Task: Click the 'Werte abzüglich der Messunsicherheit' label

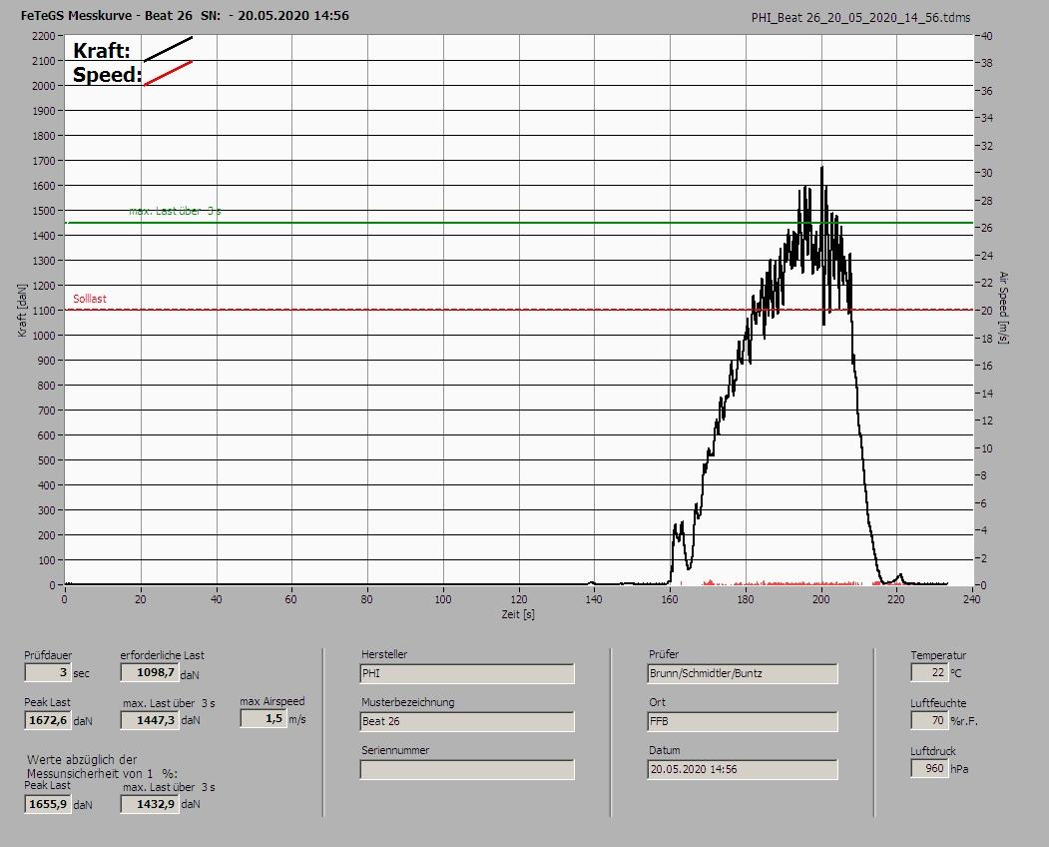Action: point(102,766)
